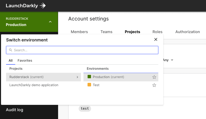Select the All tab in environment switcher
206x119 pixels.
point(11,61)
